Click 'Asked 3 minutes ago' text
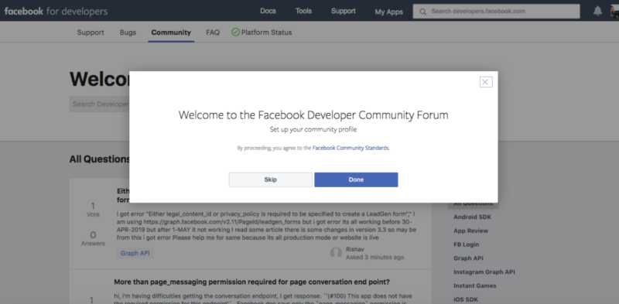The width and height of the screenshot is (619, 304). pos(374,258)
